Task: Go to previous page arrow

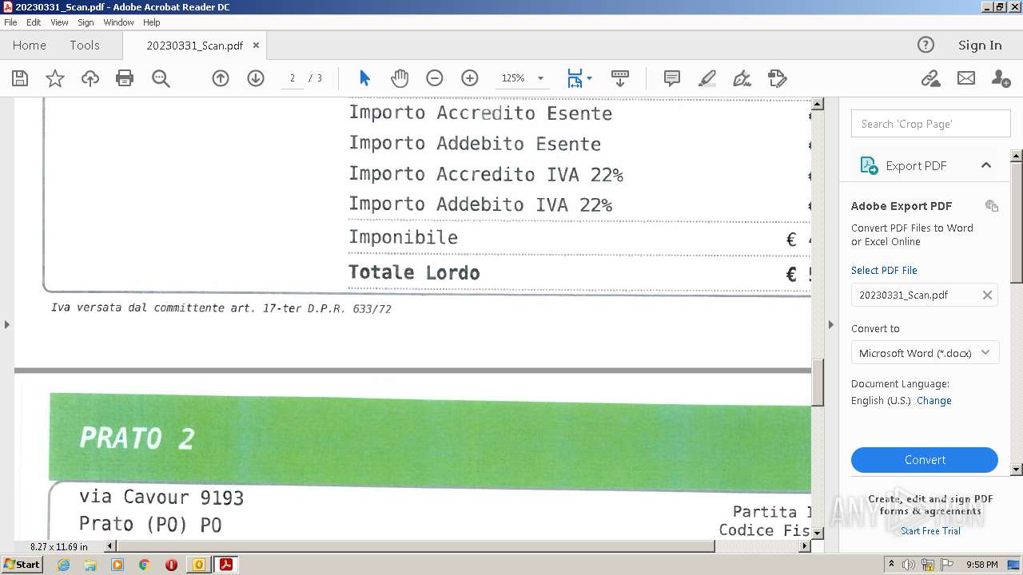Action: tap(221, 78)
